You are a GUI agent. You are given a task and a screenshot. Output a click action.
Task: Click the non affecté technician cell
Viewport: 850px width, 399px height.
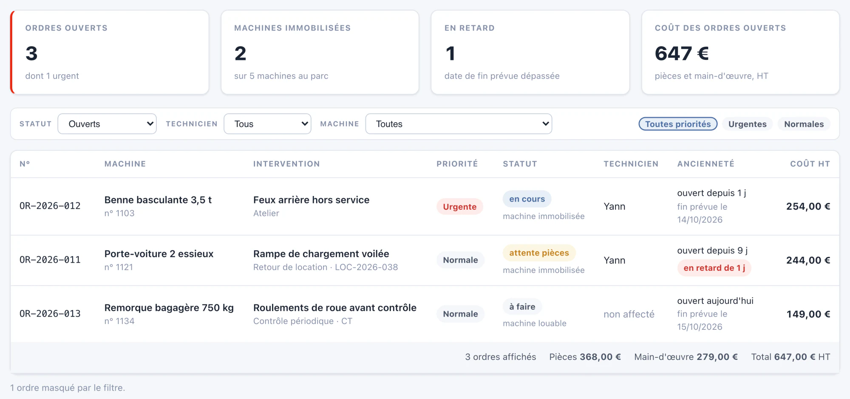tap(629, 314)
